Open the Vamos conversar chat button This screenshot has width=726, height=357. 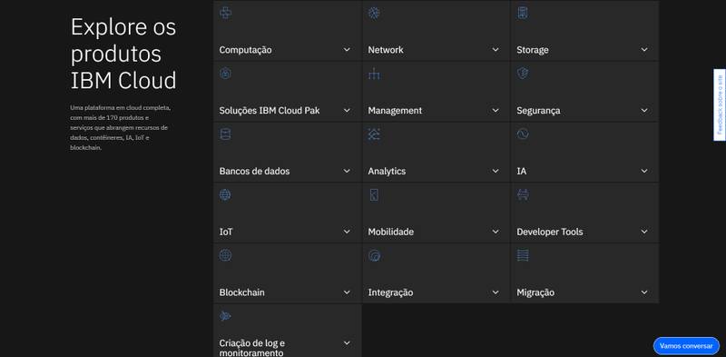[x=686, y=346]
